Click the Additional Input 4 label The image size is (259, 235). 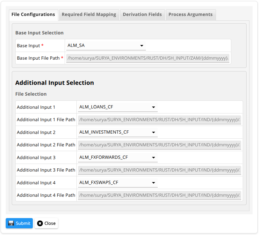pyautogui.click(x=36, y=183)
